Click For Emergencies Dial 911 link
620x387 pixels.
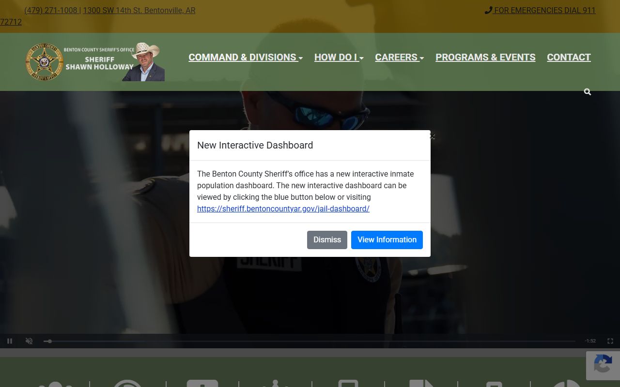click(x=540, y=10)
